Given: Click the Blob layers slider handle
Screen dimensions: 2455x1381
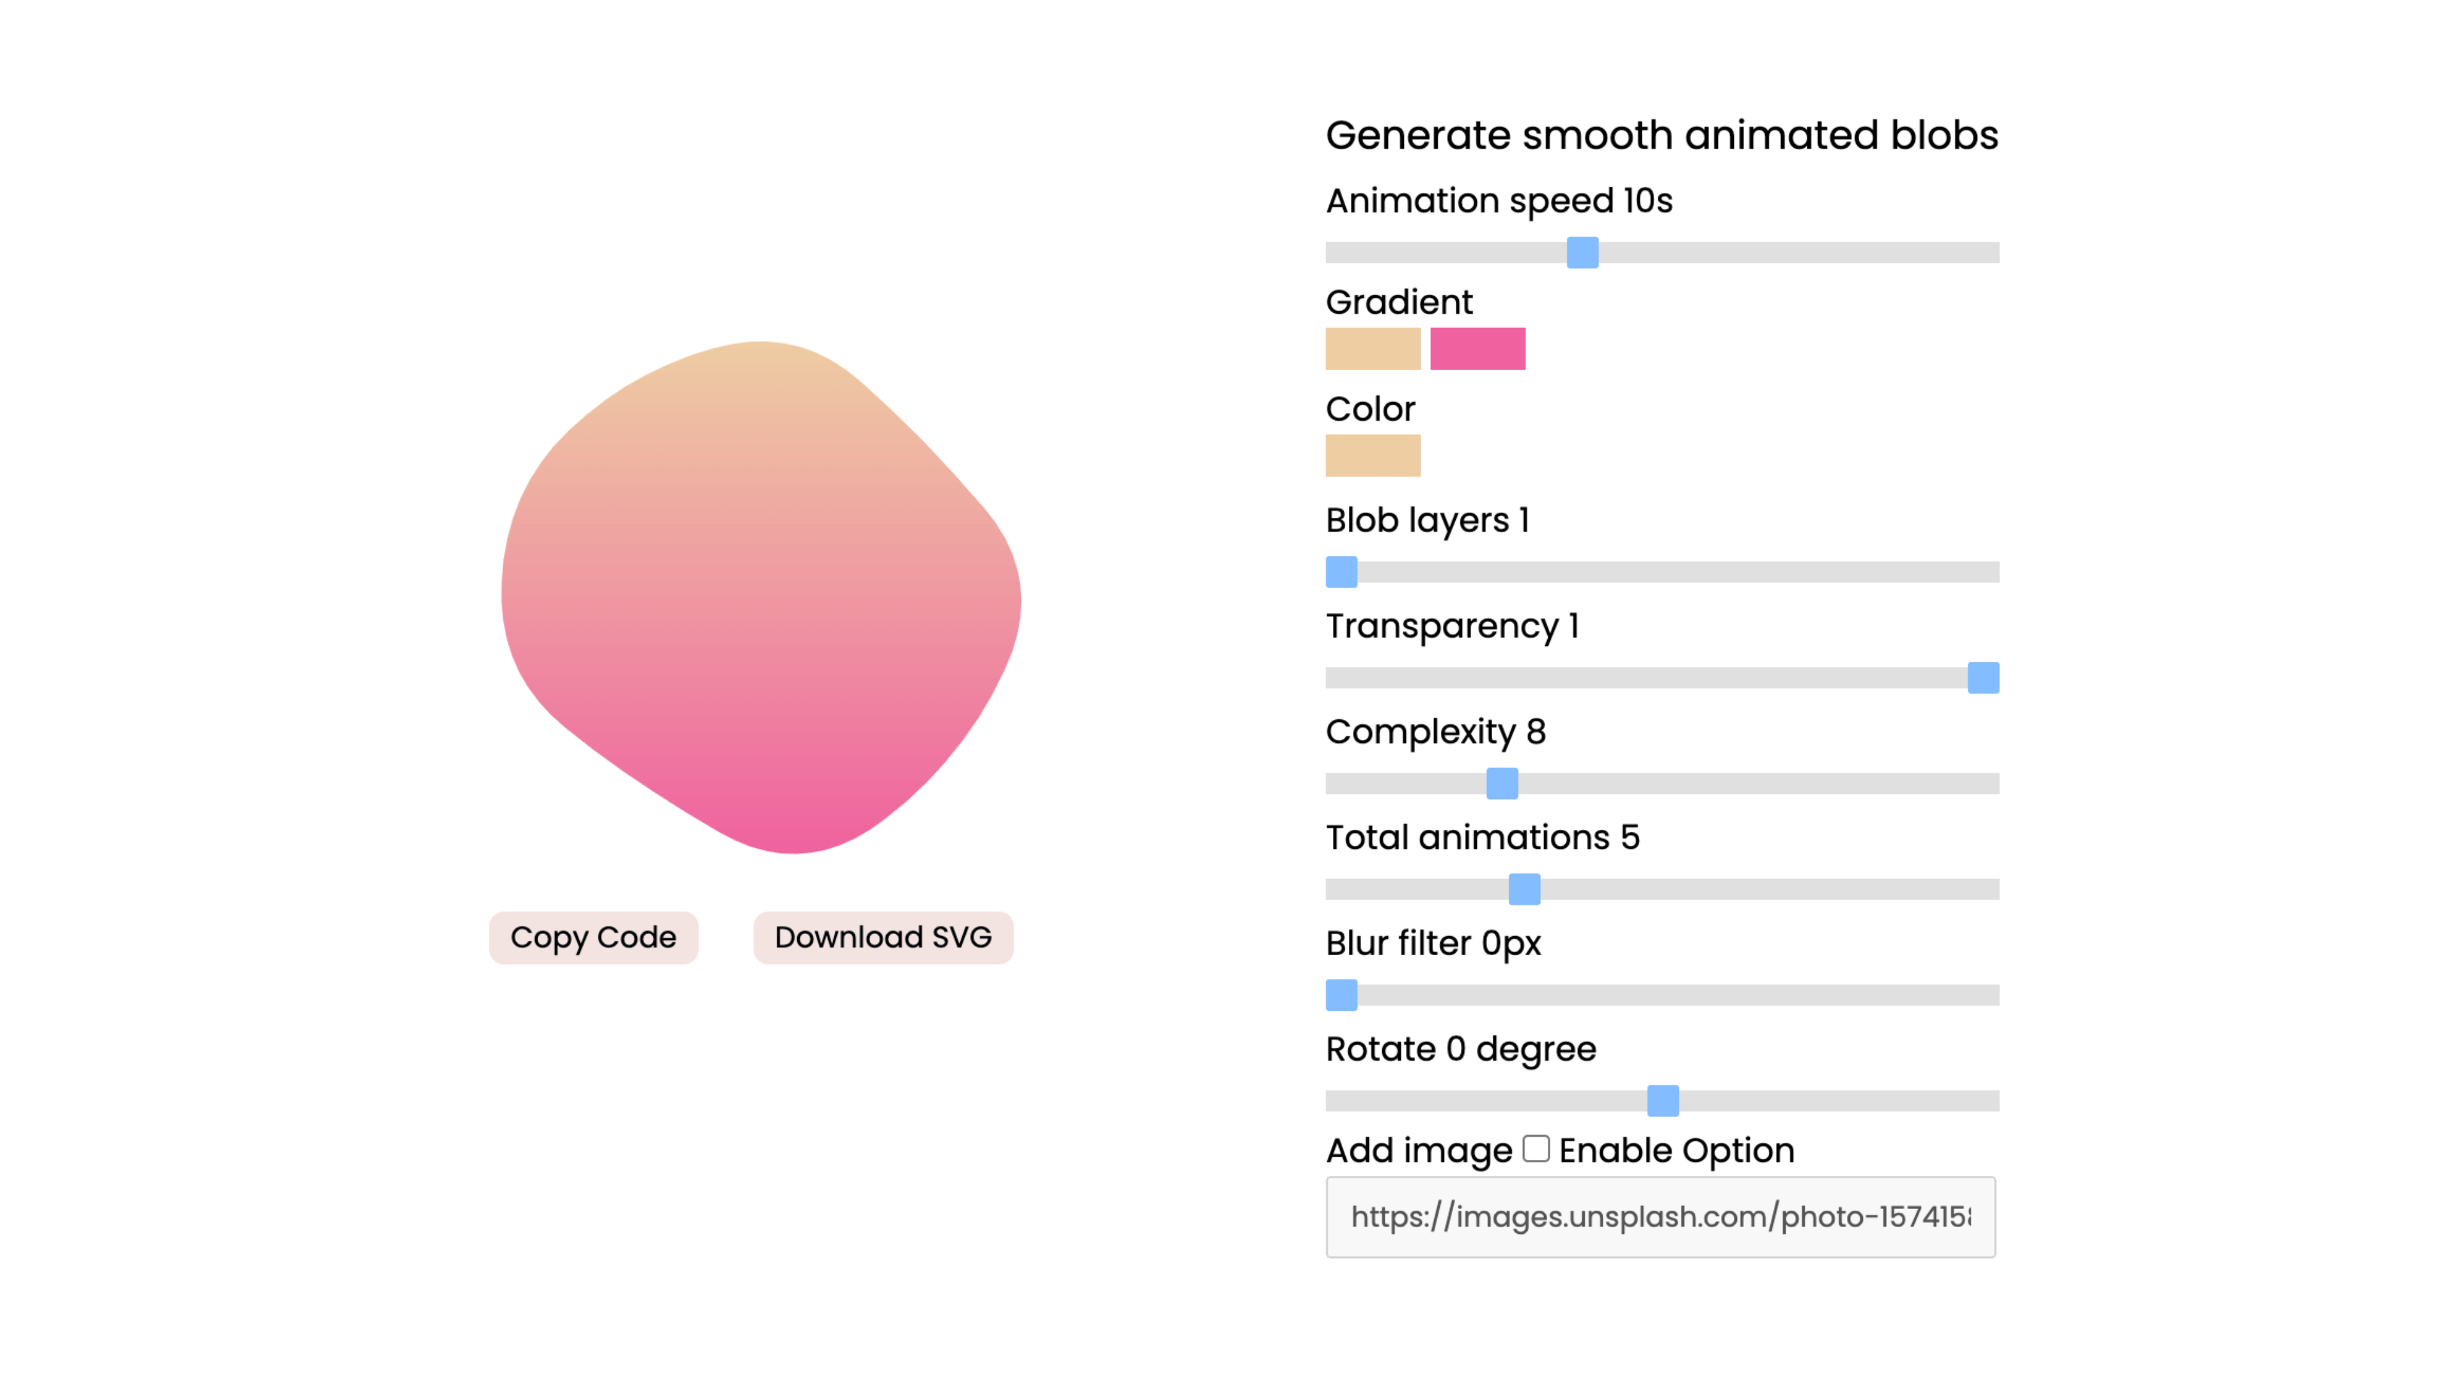Looking at the screenshot, I should coord(1341,572).
